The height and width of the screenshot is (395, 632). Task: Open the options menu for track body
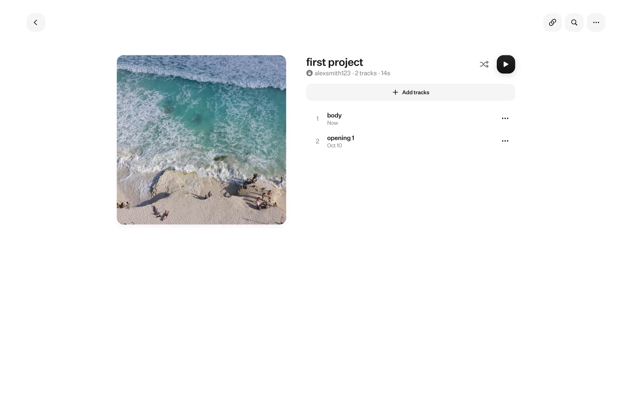tap(505, 118)
